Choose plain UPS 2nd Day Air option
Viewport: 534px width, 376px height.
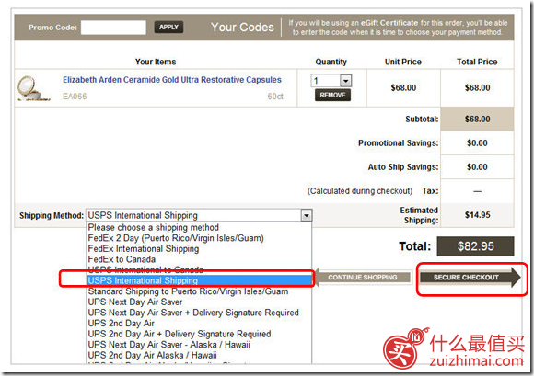[x=199, y=323]
